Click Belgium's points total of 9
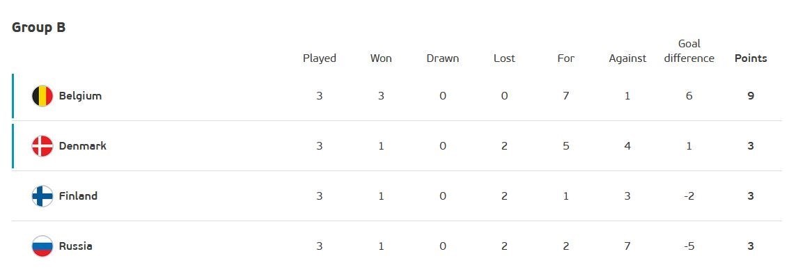Viewport: 789px width, 279px height. click(751, 96)
